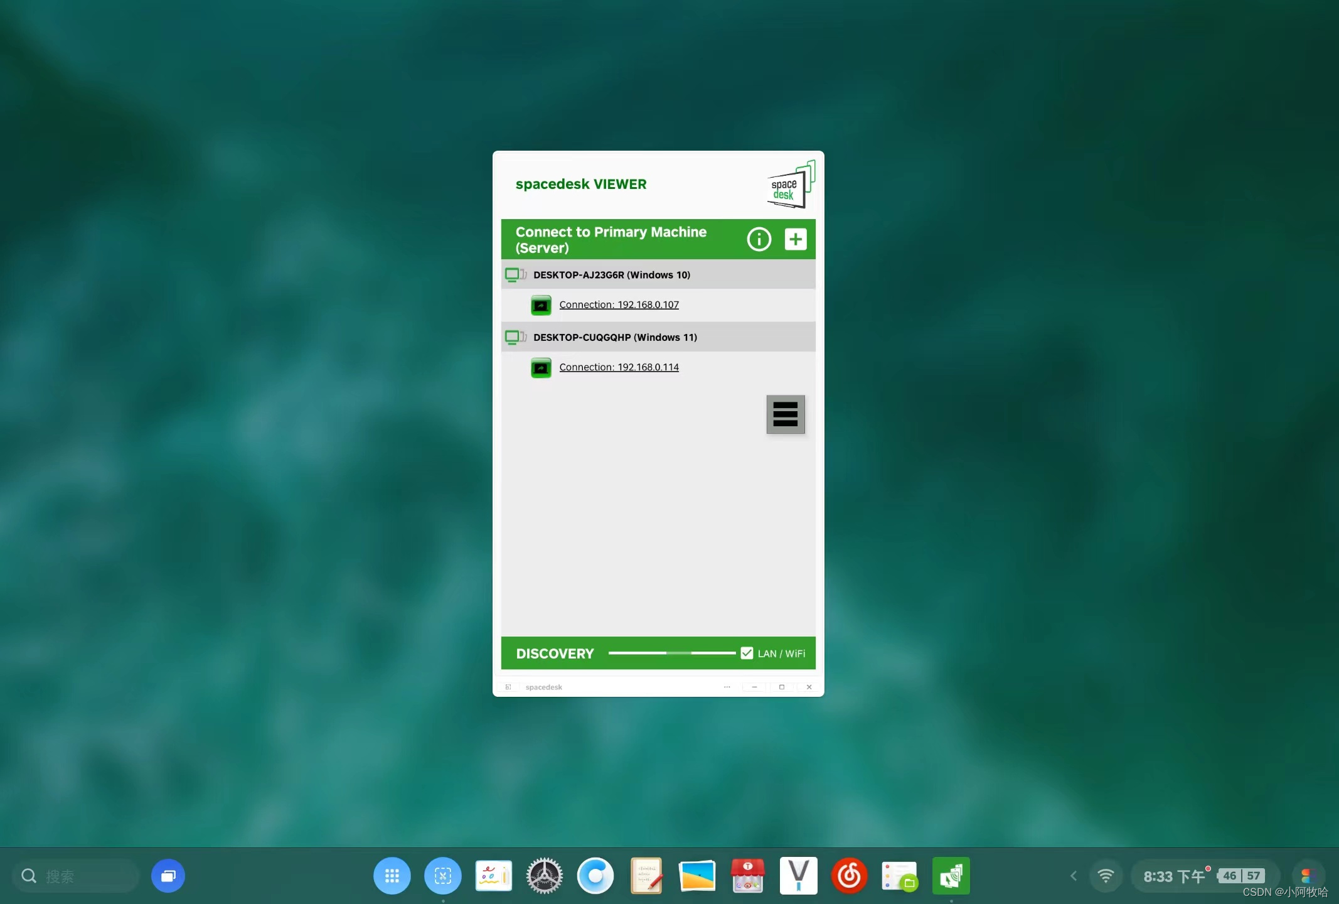
Task: Click the plus icon to add server
Action: click(x=796, y=239)
